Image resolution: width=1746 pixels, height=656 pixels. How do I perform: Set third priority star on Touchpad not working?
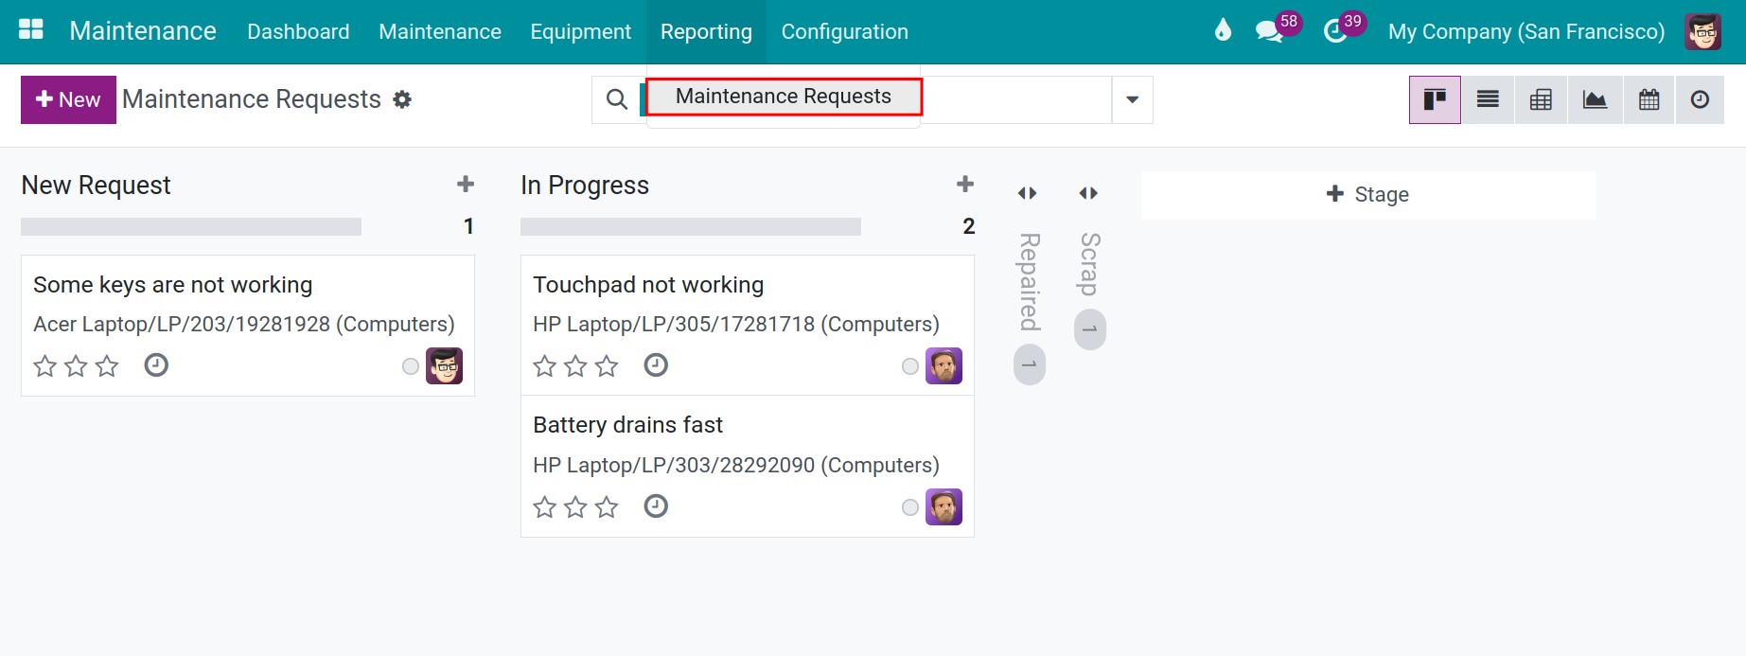point(607,365)
